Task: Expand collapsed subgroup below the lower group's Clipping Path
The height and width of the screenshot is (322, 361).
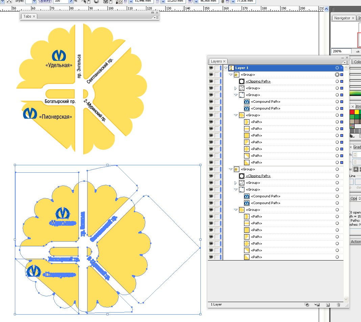Action: pyautogui.click(x=236, y=183)
